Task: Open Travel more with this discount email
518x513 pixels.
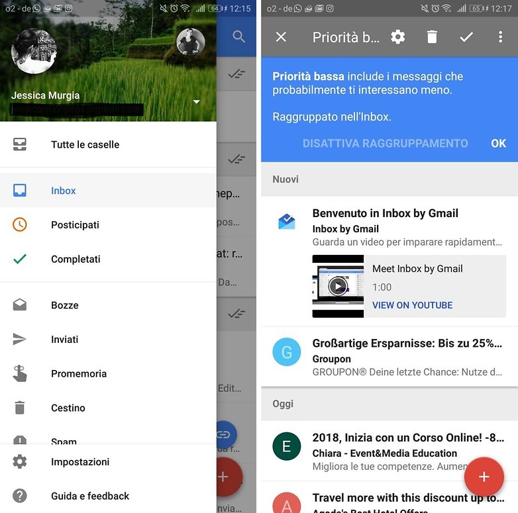Action: [389, 498]
